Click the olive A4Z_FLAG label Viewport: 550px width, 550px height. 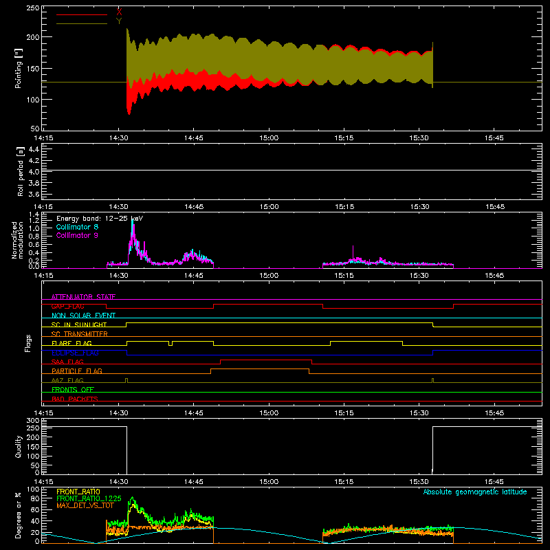tap(67, 380)
